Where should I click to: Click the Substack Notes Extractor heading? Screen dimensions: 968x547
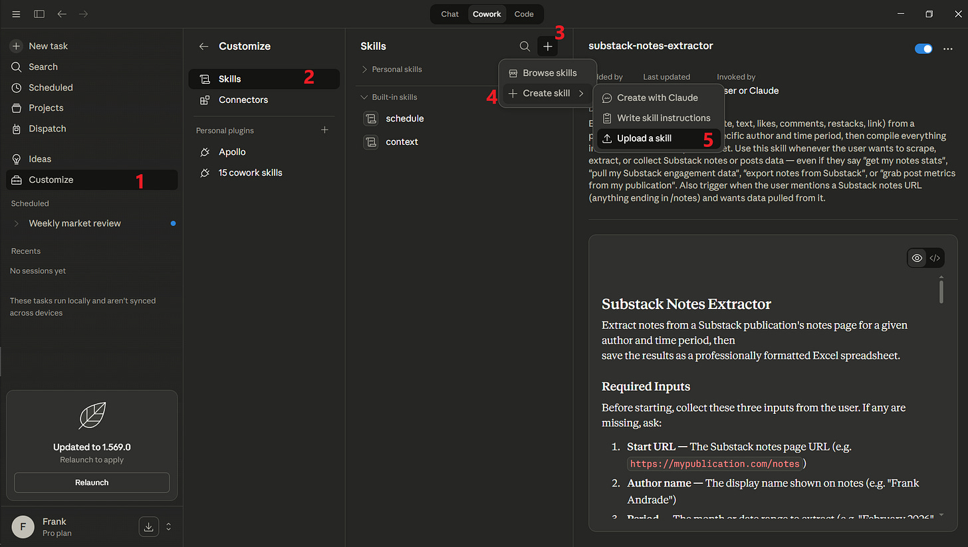click(x=686, y=304)
